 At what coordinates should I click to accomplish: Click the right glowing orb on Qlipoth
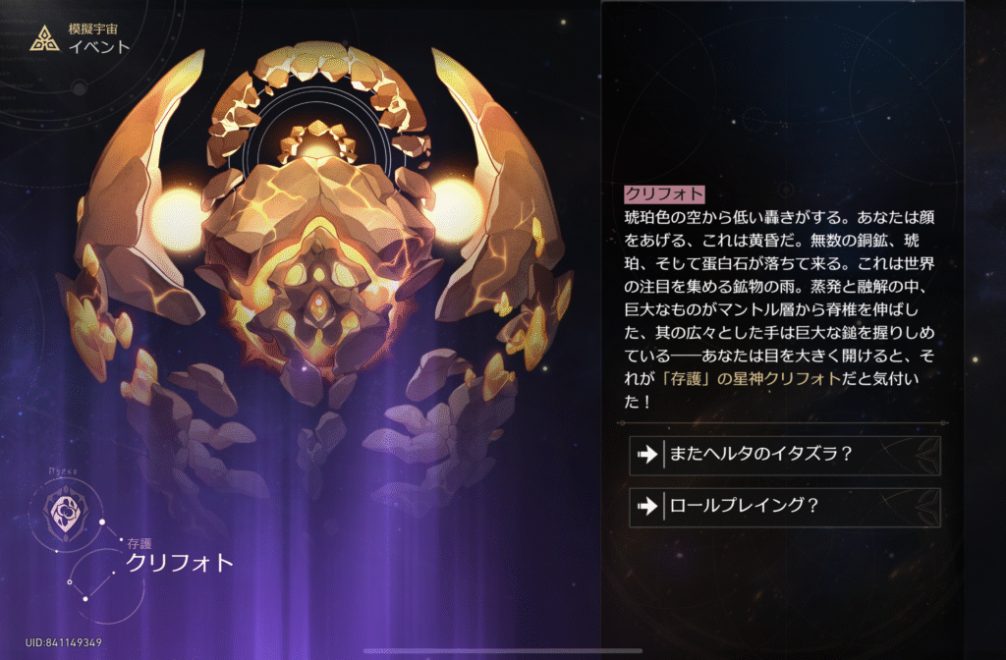tap(454, 210)
